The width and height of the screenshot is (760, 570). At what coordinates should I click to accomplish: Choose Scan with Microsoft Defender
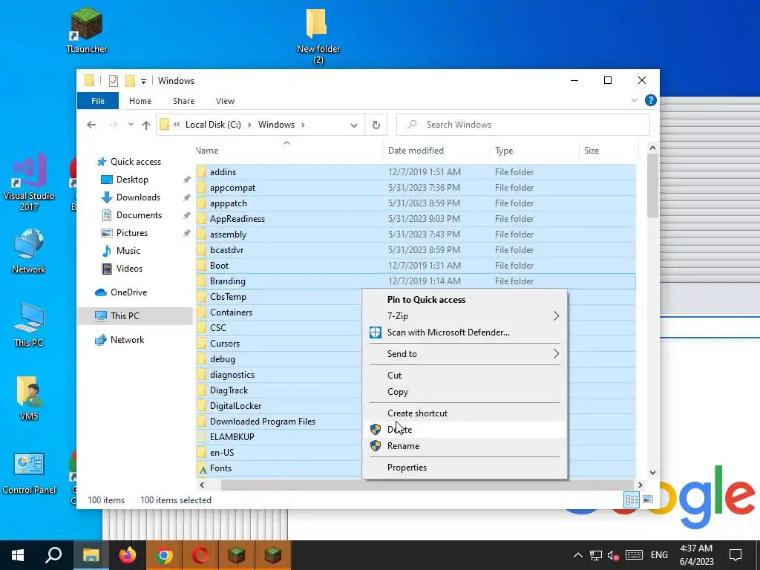point(465,332)
